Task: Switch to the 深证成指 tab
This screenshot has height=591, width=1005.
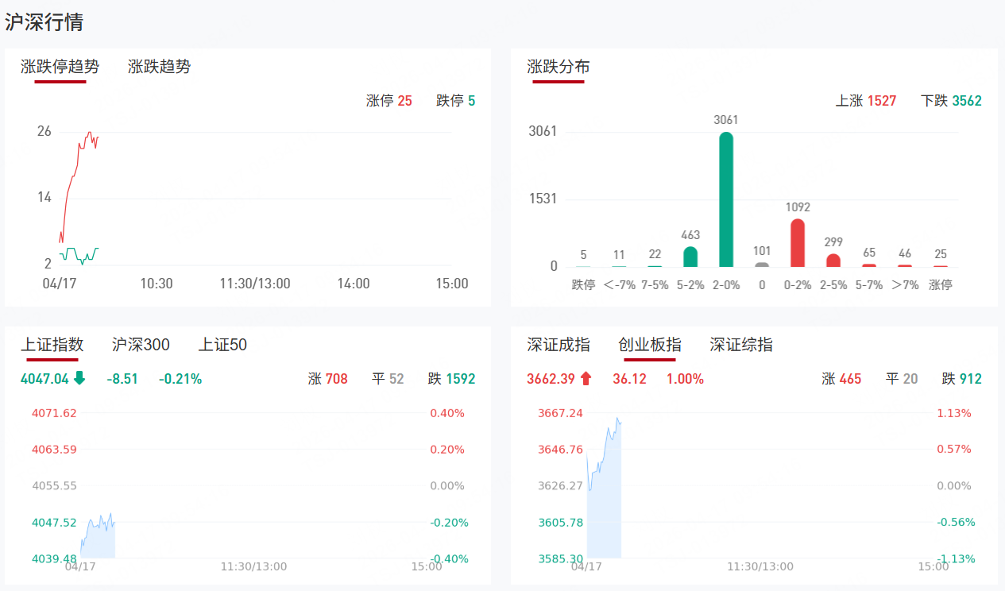Action: pyautogui.click(x=559, y=345)
